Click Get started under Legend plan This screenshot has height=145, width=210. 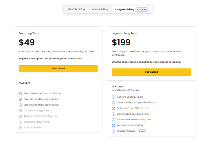pyautogui.click(x=151, y=72)
